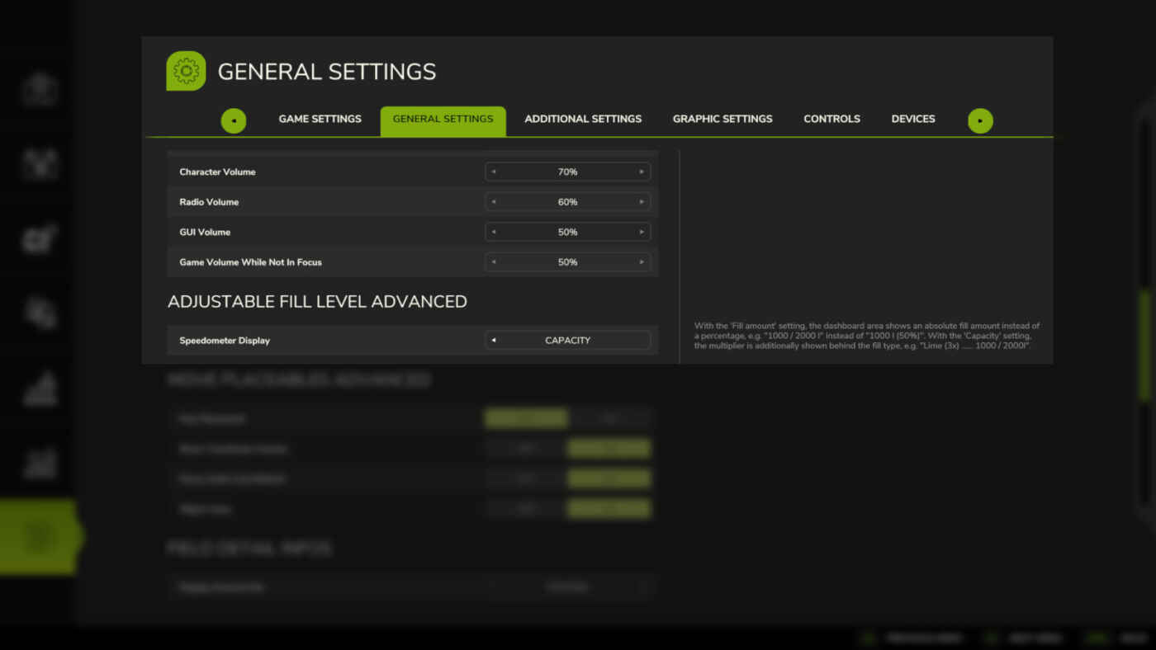Click the right circular tab navigation button
Image resolution: width=1156 pixels, height=650 pixels.
[x=980, y=120]
